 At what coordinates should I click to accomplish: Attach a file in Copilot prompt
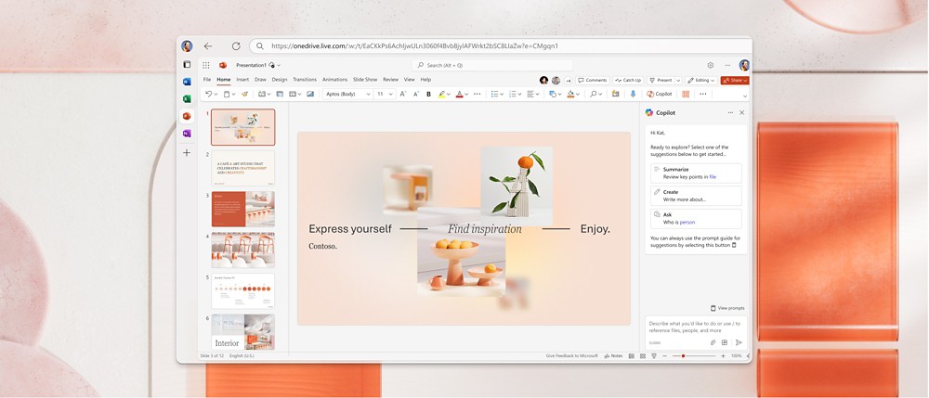(x=713, y=342)
